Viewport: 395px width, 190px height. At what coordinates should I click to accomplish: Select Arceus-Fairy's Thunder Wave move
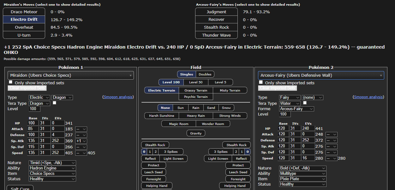(x=216, y=35)
